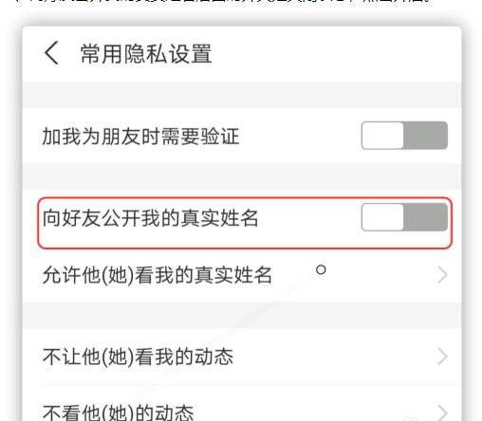
Task: Click gray track of 真实姓名 toggle
Action: 425,217
